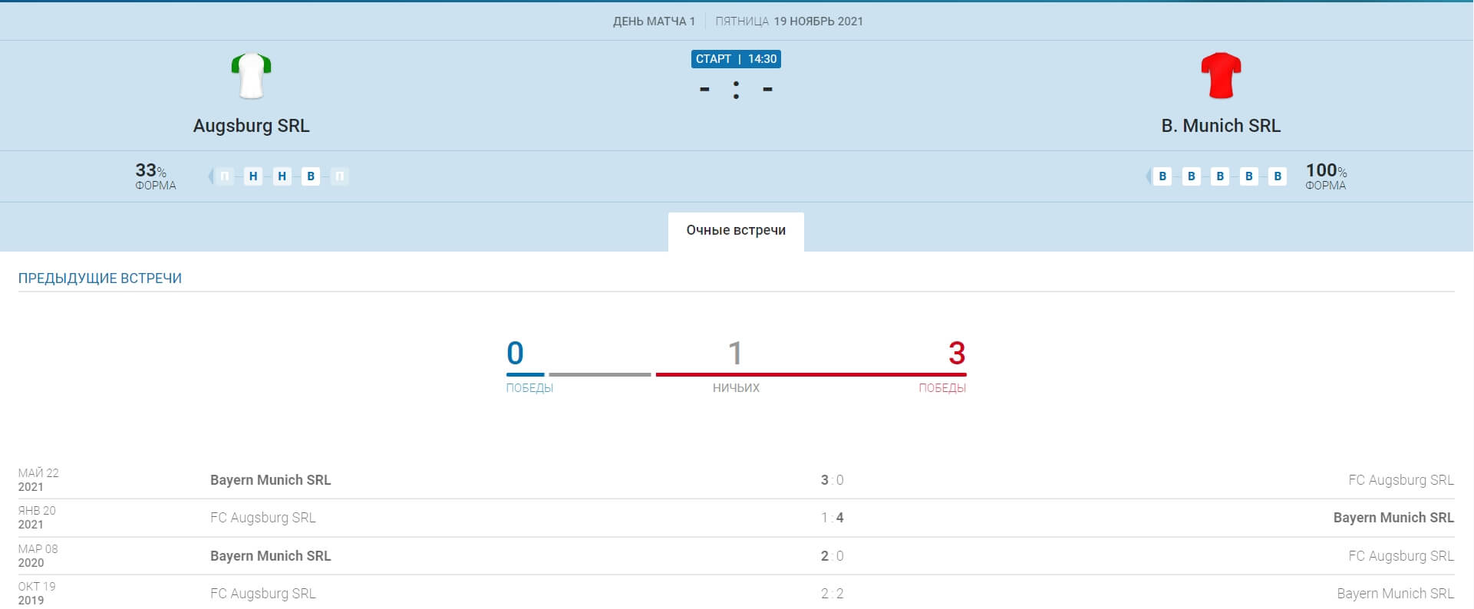Click the blue wins count 0
Viewport: 1474px width, 609px height.
click(x=515, y=353)
